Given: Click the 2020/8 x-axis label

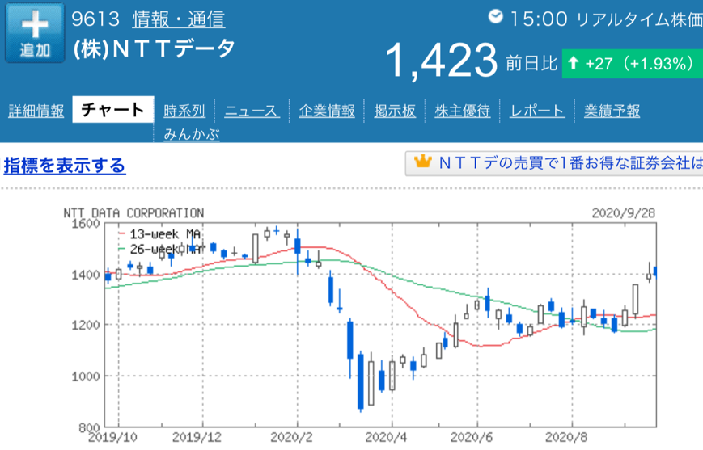Looking at the screenshot, I should pyautogui.click(x=566, y=437).
